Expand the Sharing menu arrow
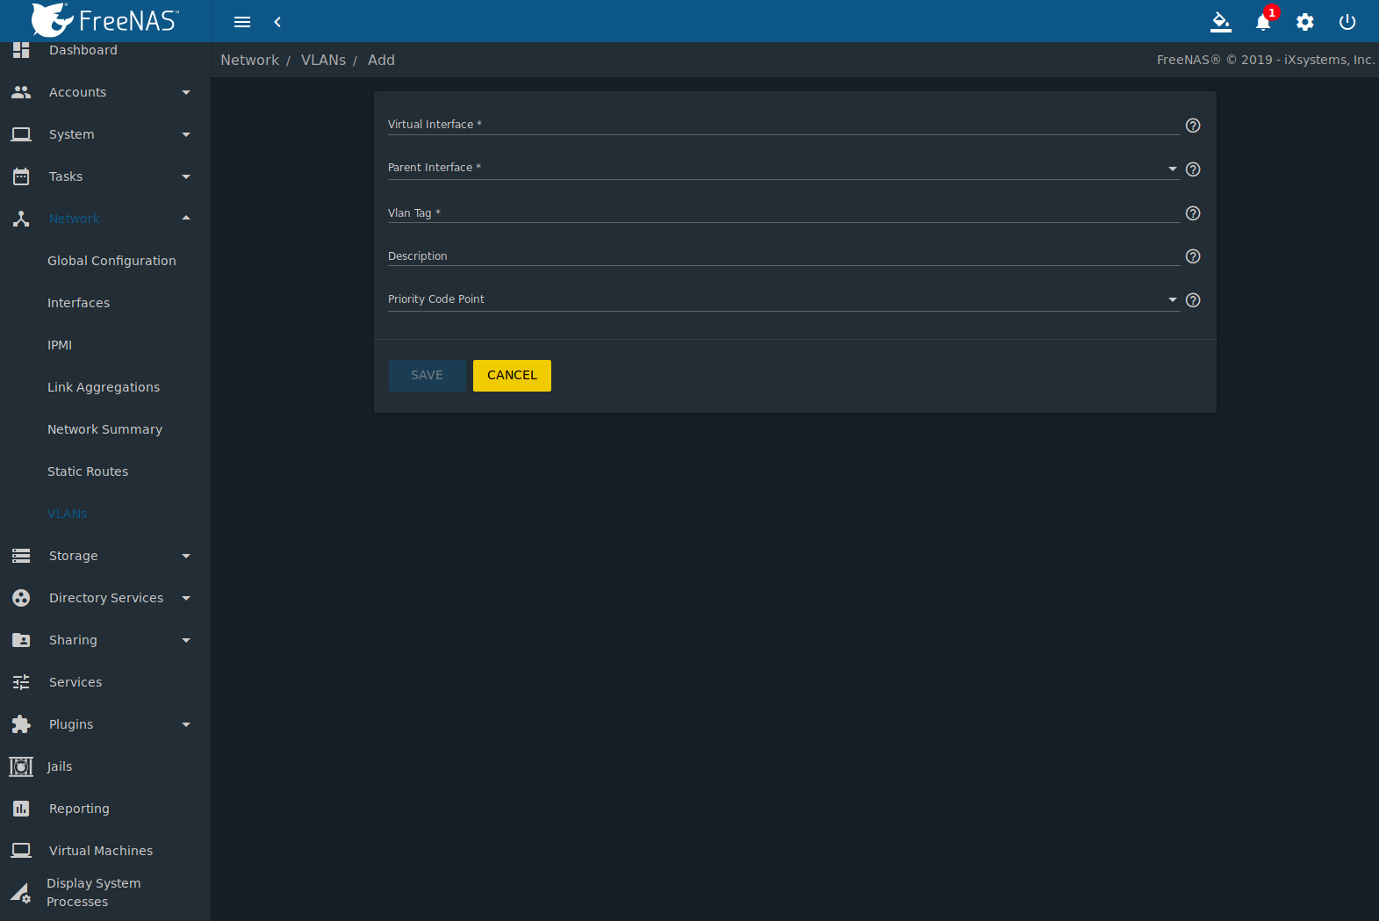Image resolution: width=1379 pixels, height=921 pixels. pos(186,640)
